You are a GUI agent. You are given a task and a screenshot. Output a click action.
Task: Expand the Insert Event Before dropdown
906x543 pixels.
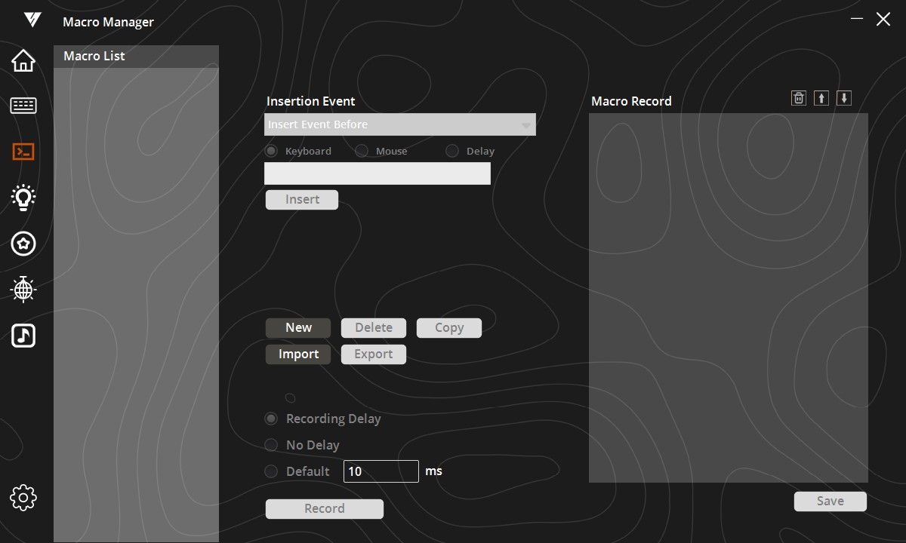click(400, 124)
